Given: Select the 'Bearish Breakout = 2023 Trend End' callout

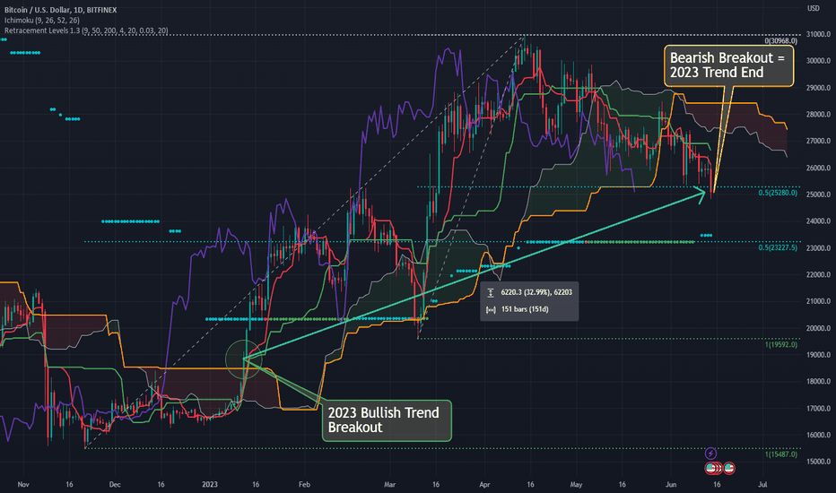Looking at the screenshot, I should pos(728,65).
